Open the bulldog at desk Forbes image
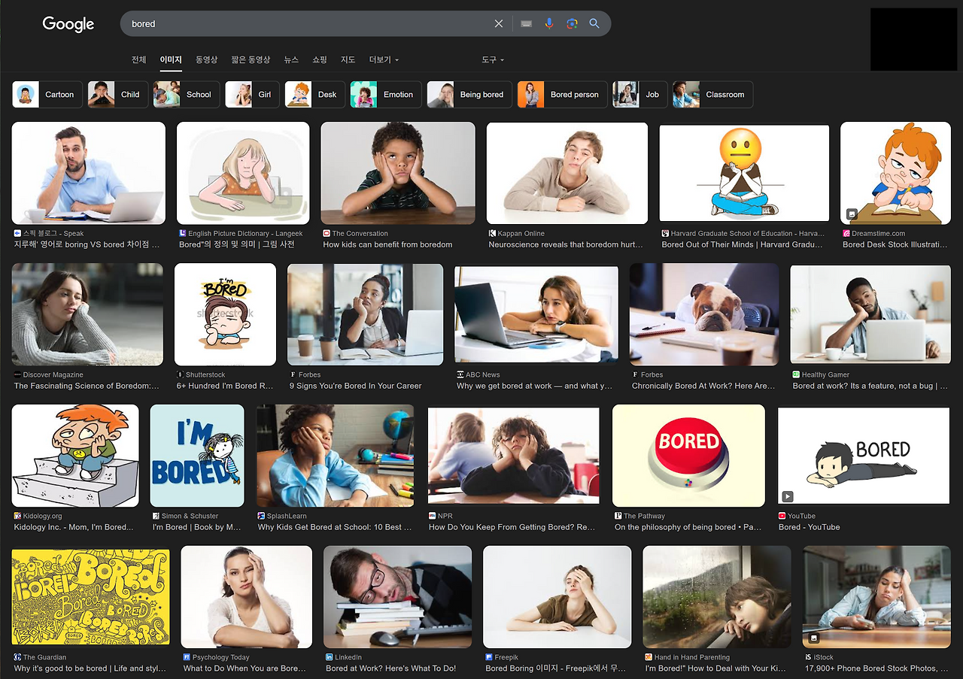 (704, 314)
